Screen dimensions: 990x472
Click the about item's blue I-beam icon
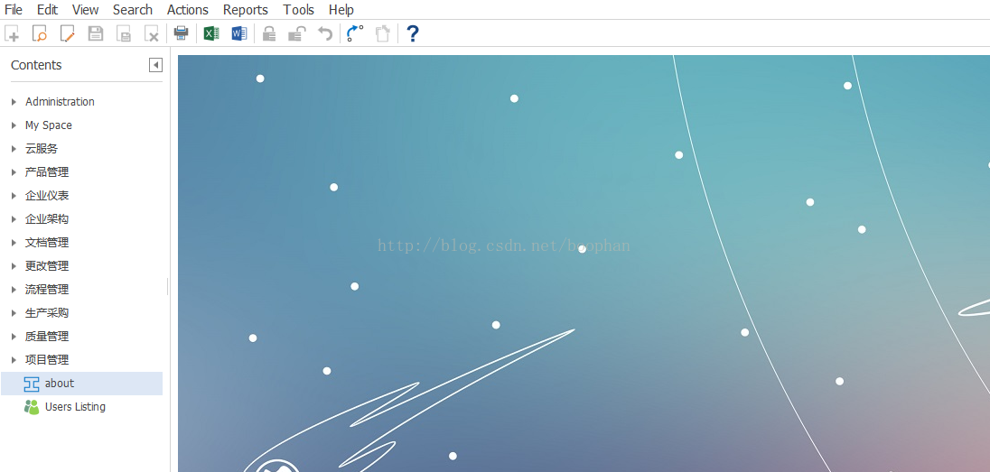click(x=32, y=384)
